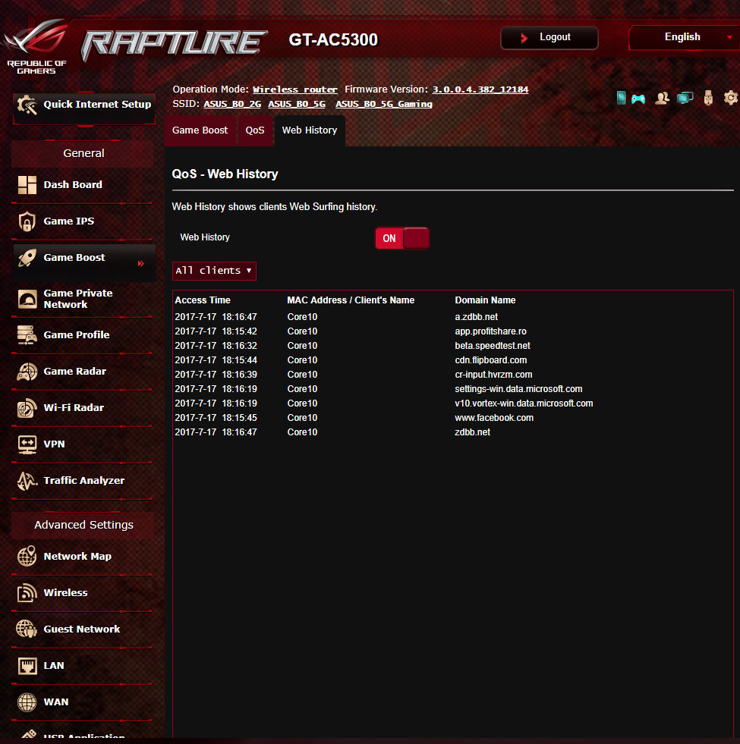Select Game Boost rocket icon
This screenshot has width=740, height=744.
click(x=27, y=258)
